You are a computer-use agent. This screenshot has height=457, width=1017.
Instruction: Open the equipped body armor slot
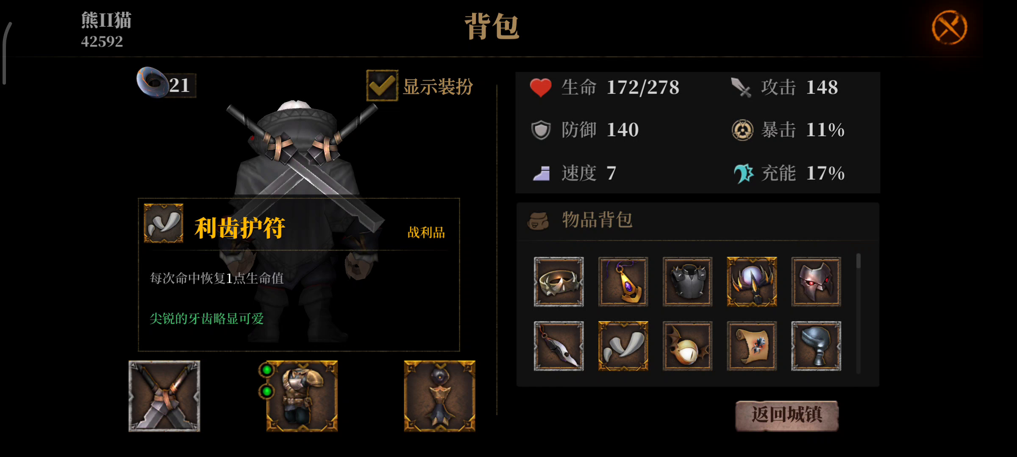[302, 396]
